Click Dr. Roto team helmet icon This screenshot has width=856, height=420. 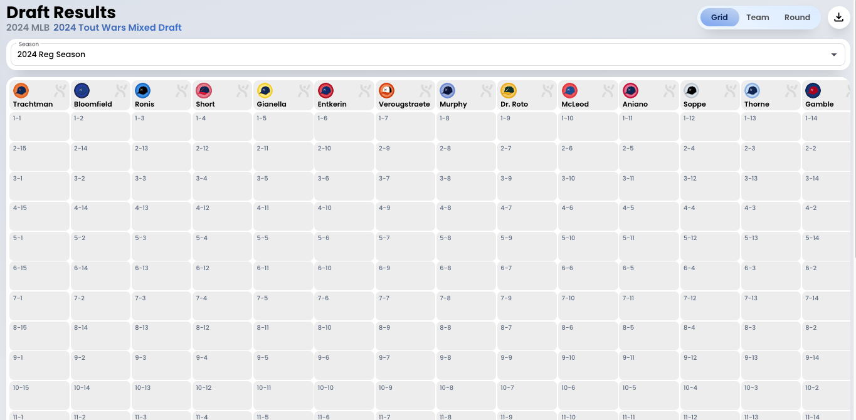pos(508,90)
